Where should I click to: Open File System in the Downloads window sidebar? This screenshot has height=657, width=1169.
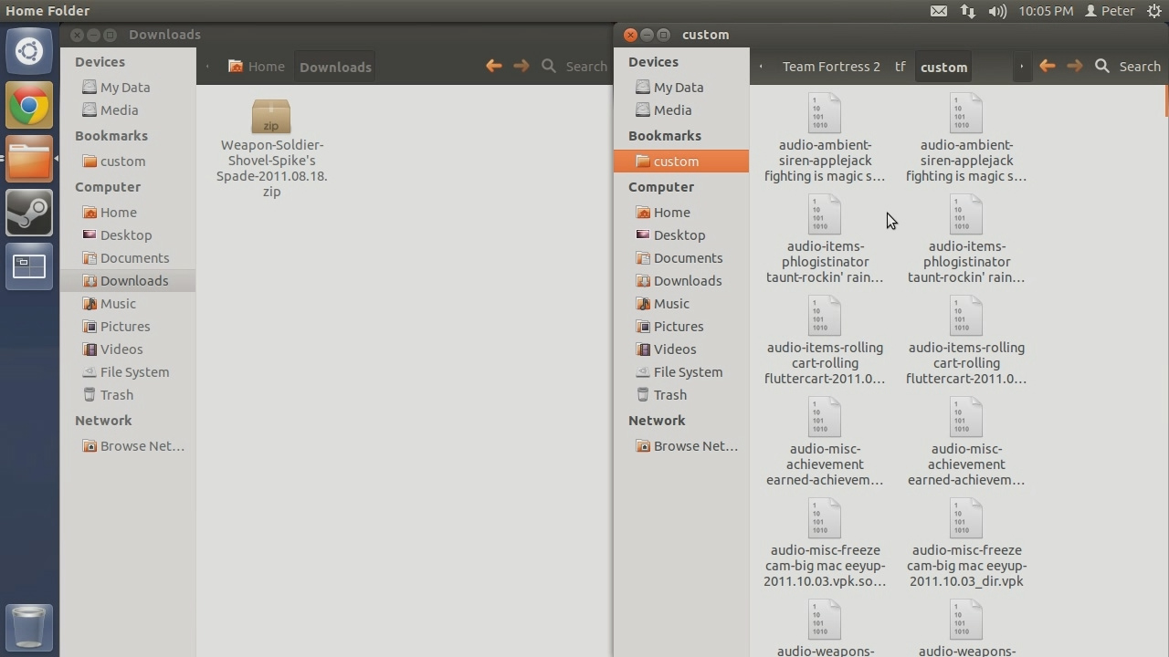point(134,372)
